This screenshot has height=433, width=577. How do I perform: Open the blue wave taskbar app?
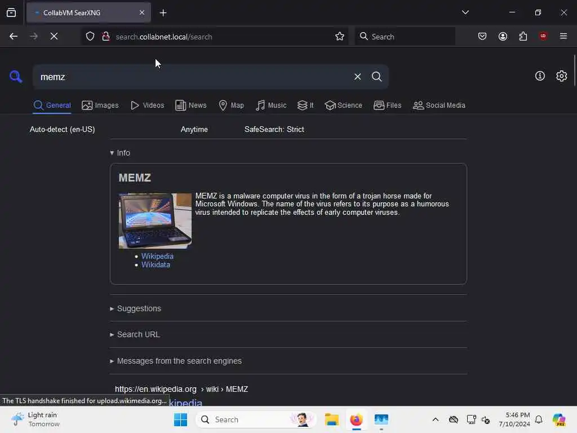point(381,419)
